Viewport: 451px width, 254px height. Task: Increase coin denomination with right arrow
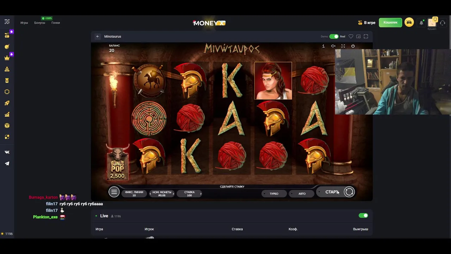click(x=173, y=194)
